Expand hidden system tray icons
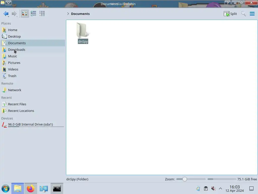Screen dimensions: 258x194 (220, 188)
